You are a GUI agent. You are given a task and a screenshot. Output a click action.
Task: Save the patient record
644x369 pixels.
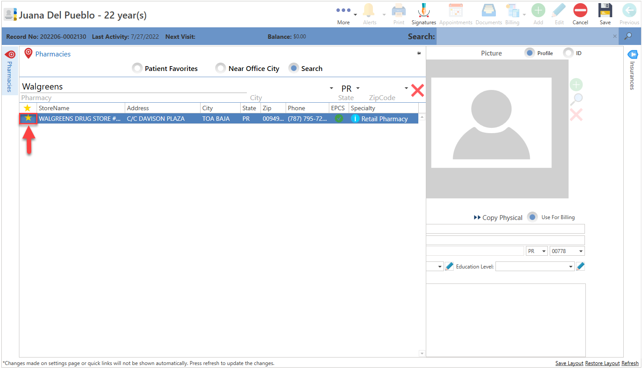[605, 15]
